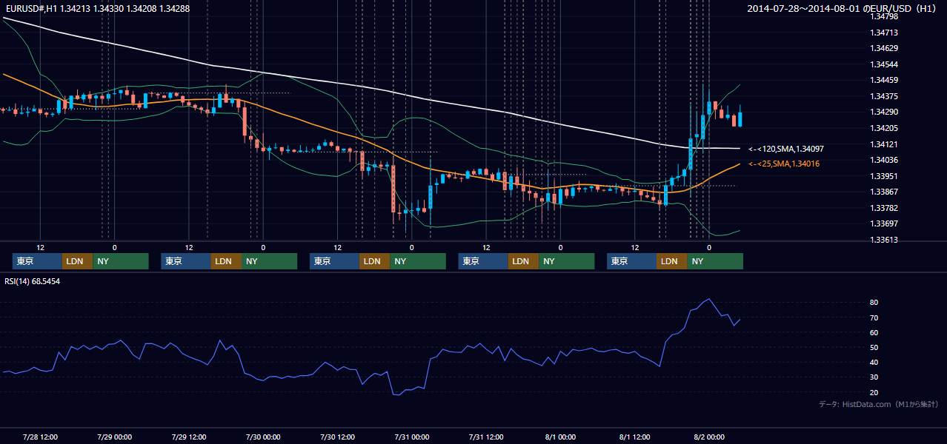
Task: Click RSI scale value 70
Action: pos(874,317)
